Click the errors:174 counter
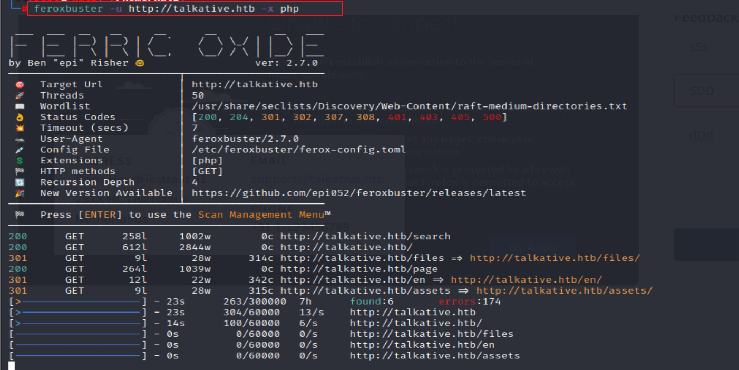Image resolution: width=739 pixels, height=370 pixels. 470,301
